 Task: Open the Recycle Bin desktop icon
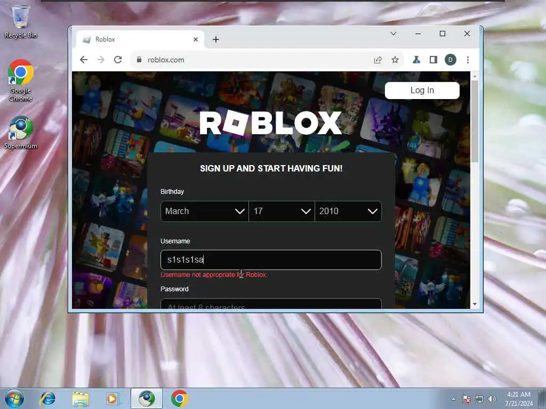[x=21, y=21]
